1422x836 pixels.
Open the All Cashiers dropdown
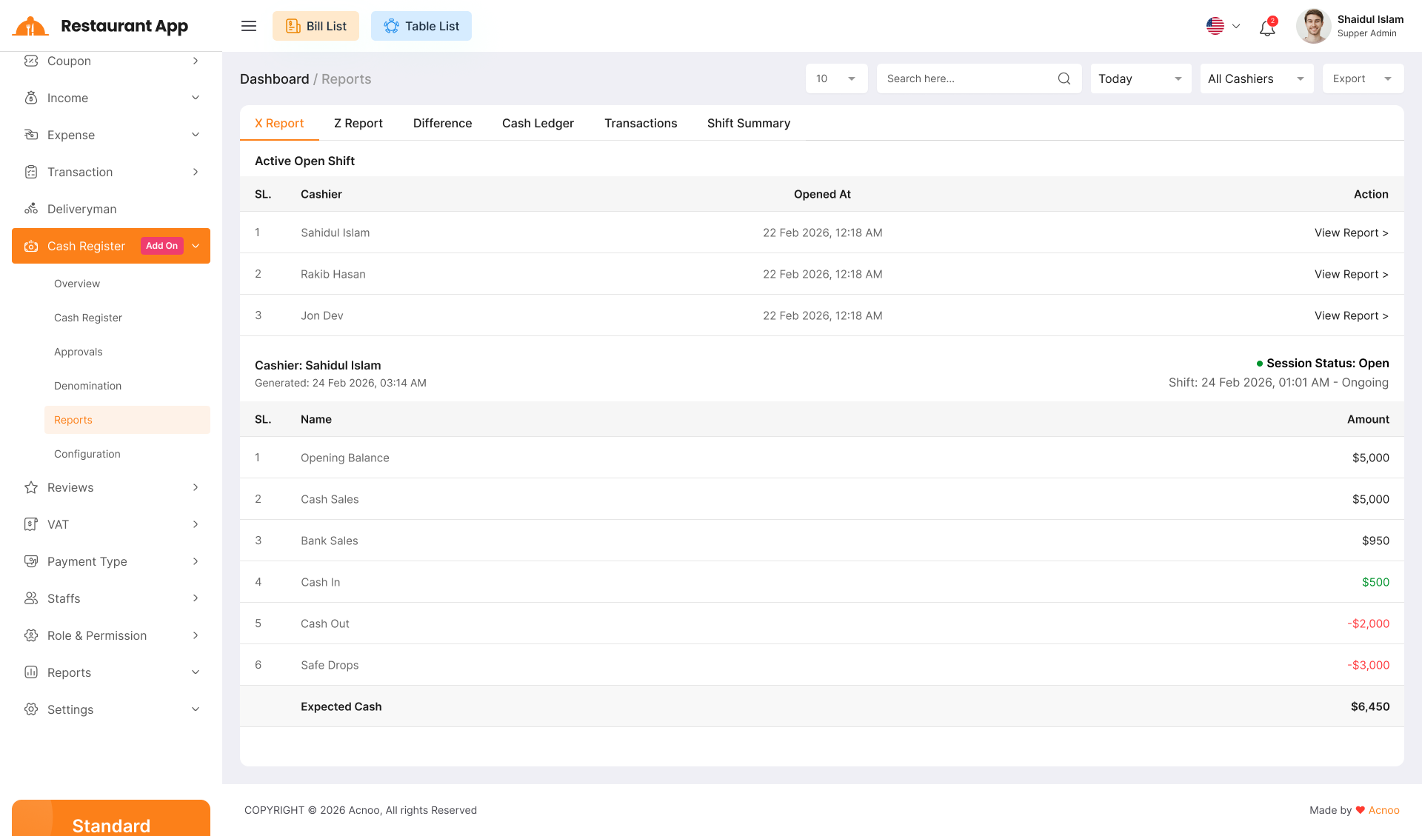[x=1257, y=78]
